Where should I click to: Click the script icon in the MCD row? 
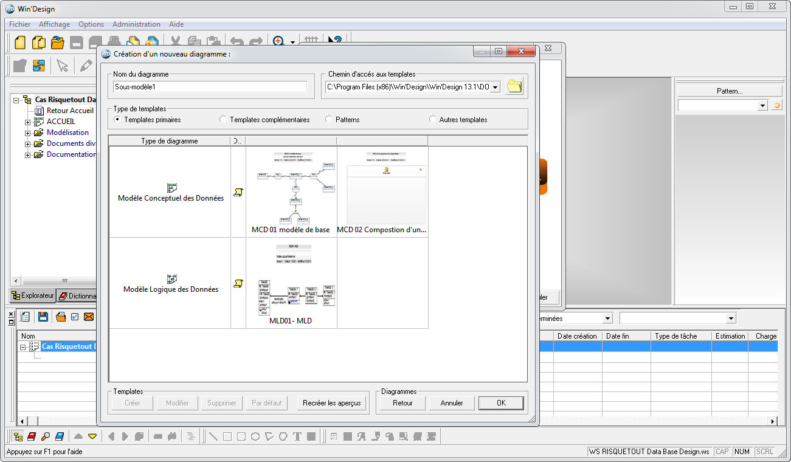coord(238,192)
